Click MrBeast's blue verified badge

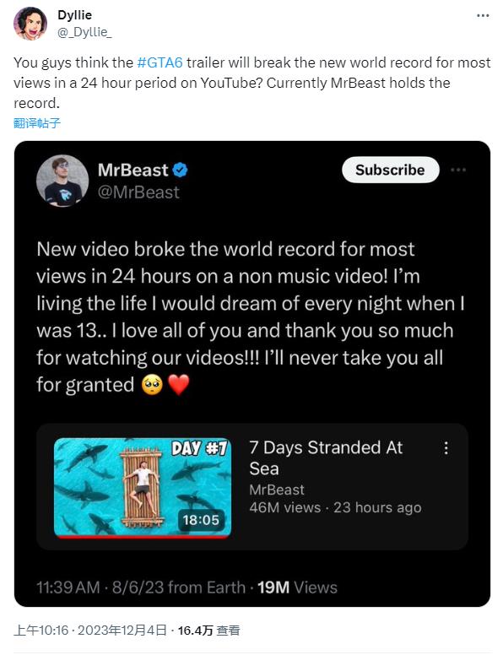pyautogui.click(x=180, y=170)
